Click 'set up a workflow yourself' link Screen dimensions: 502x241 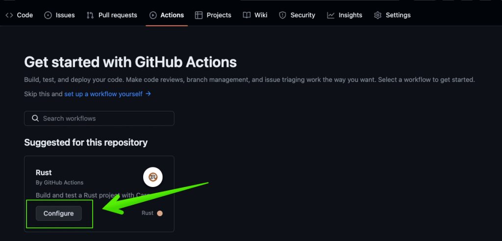[107, 94]
